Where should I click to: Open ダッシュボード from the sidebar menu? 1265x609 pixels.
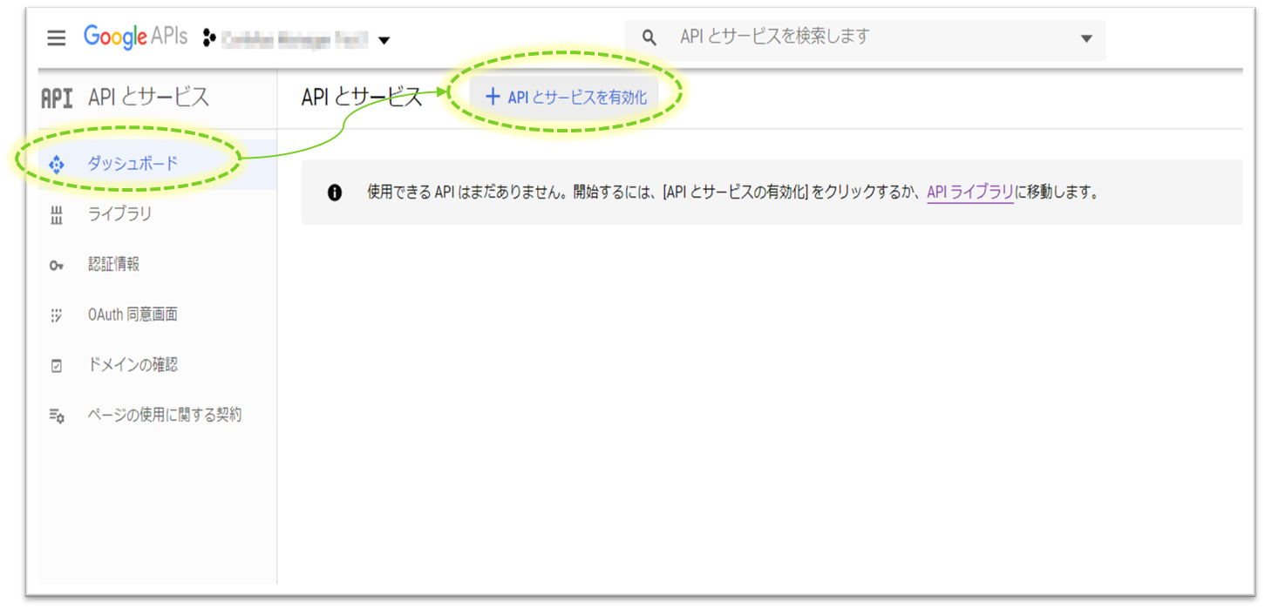point(133,163)
